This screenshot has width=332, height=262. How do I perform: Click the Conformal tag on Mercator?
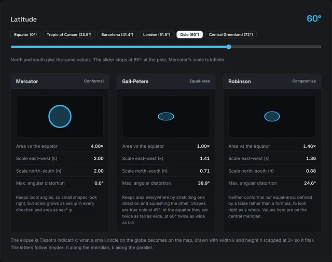(94, 81)
